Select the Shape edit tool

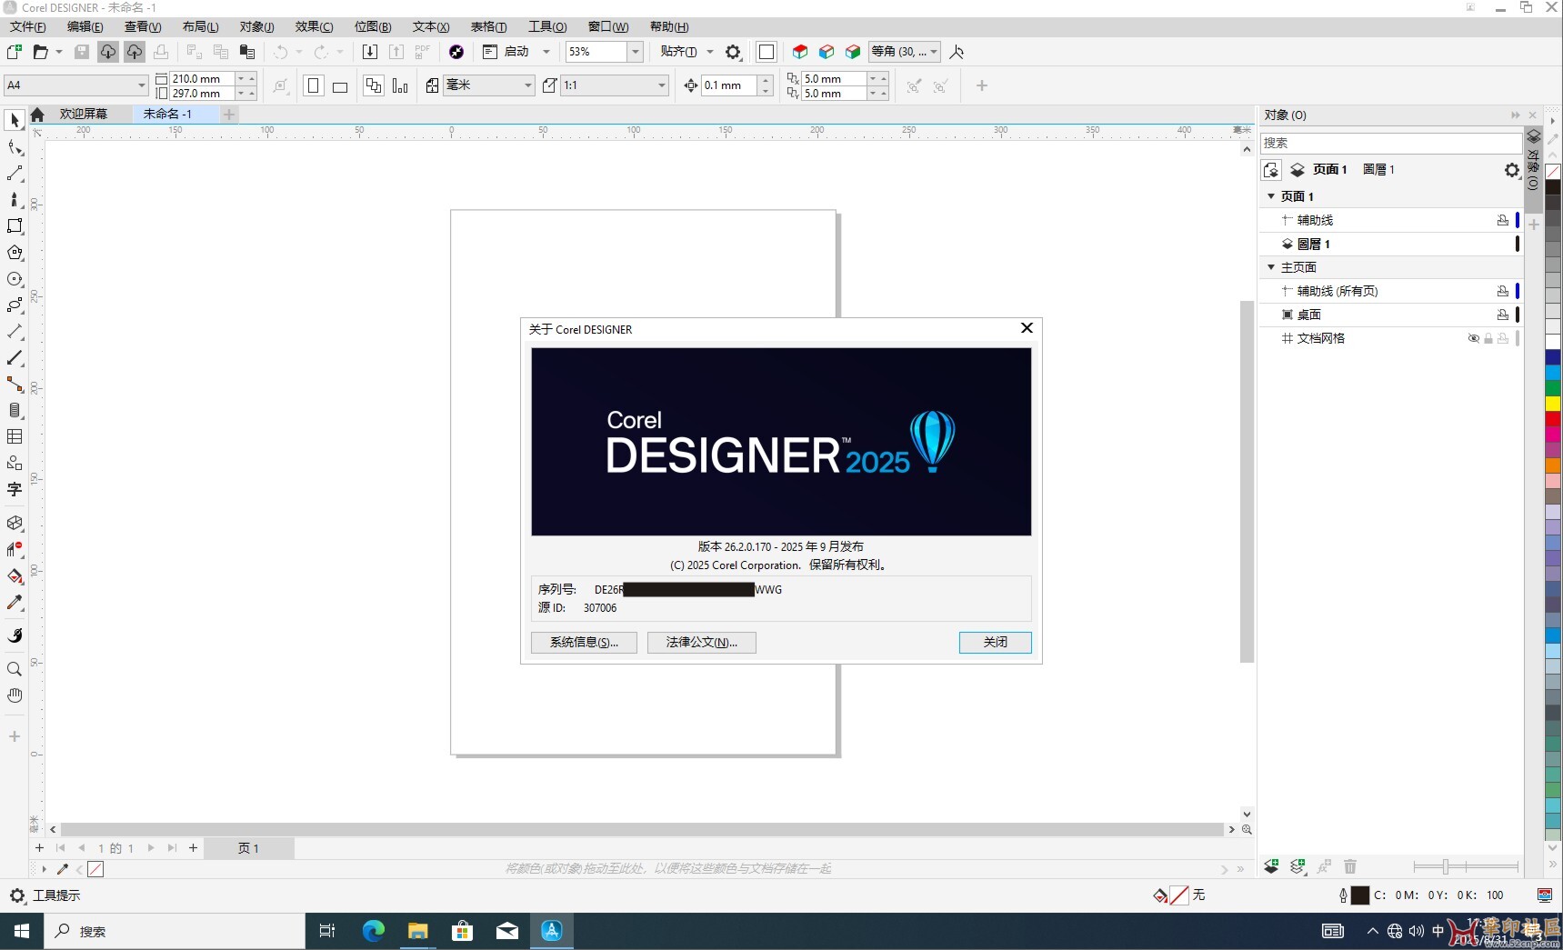coord(15,147)
